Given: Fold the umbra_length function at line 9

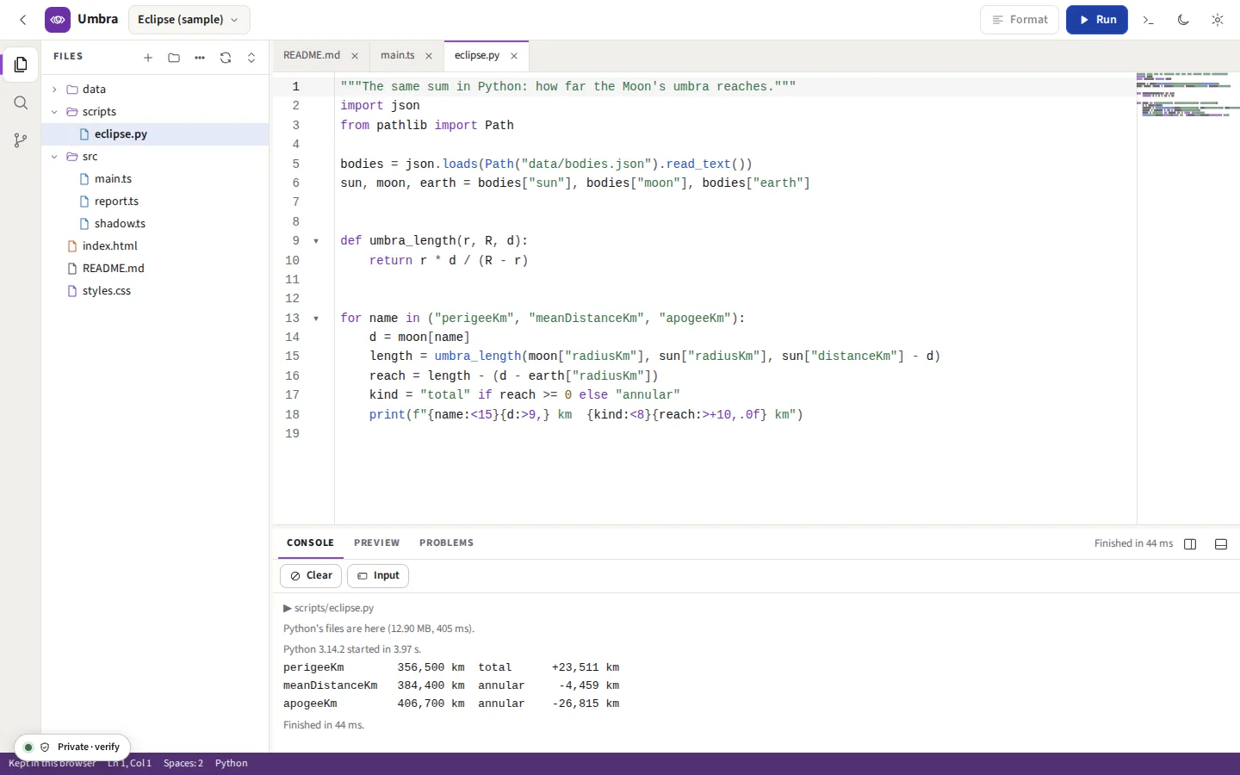Looking at the screenshot, I should pos(316,241).
